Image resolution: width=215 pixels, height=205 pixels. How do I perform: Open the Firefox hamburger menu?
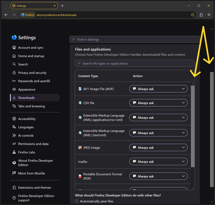(209, 15)
